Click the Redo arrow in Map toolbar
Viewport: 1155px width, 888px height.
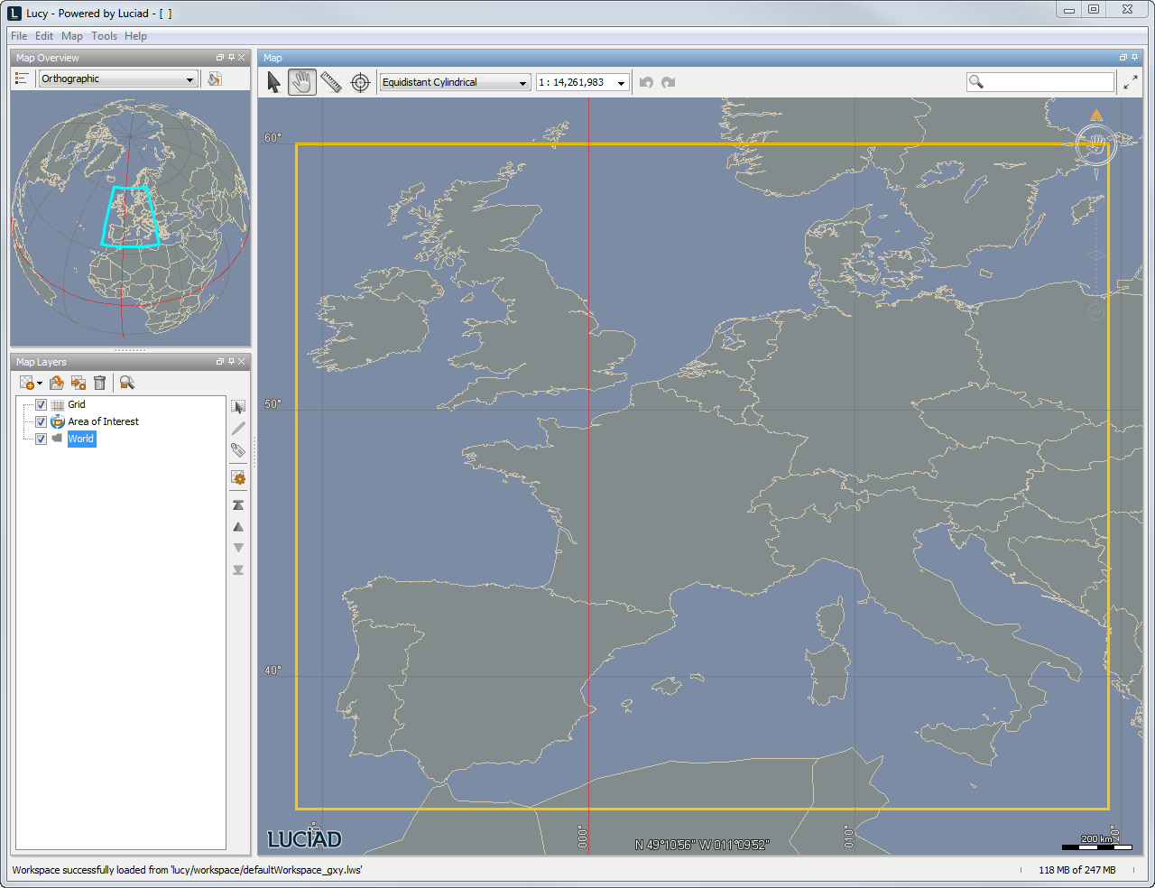[669, 82]
